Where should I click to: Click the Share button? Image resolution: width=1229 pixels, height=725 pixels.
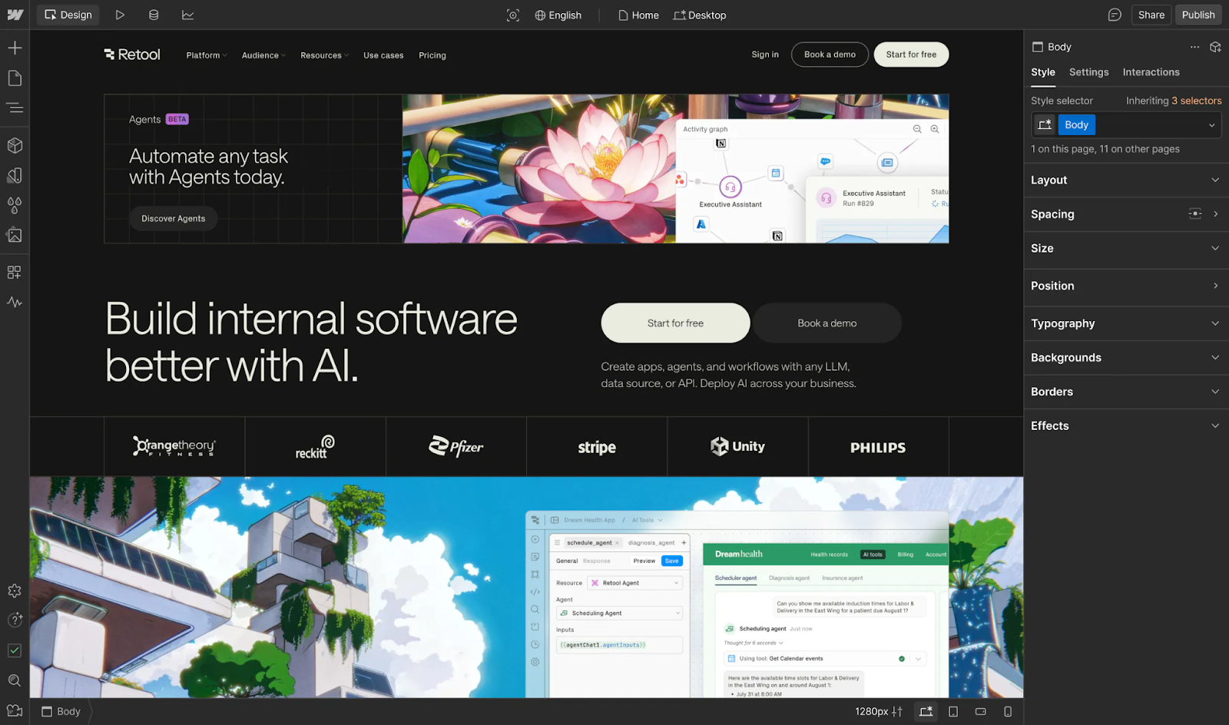pos(1151,14)
